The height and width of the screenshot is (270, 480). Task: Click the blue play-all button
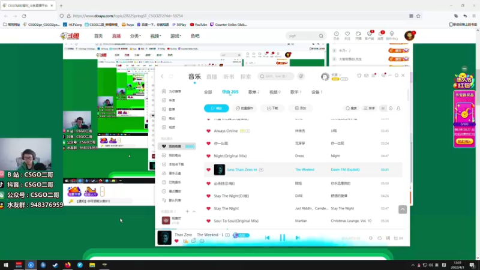coord(217,109)
